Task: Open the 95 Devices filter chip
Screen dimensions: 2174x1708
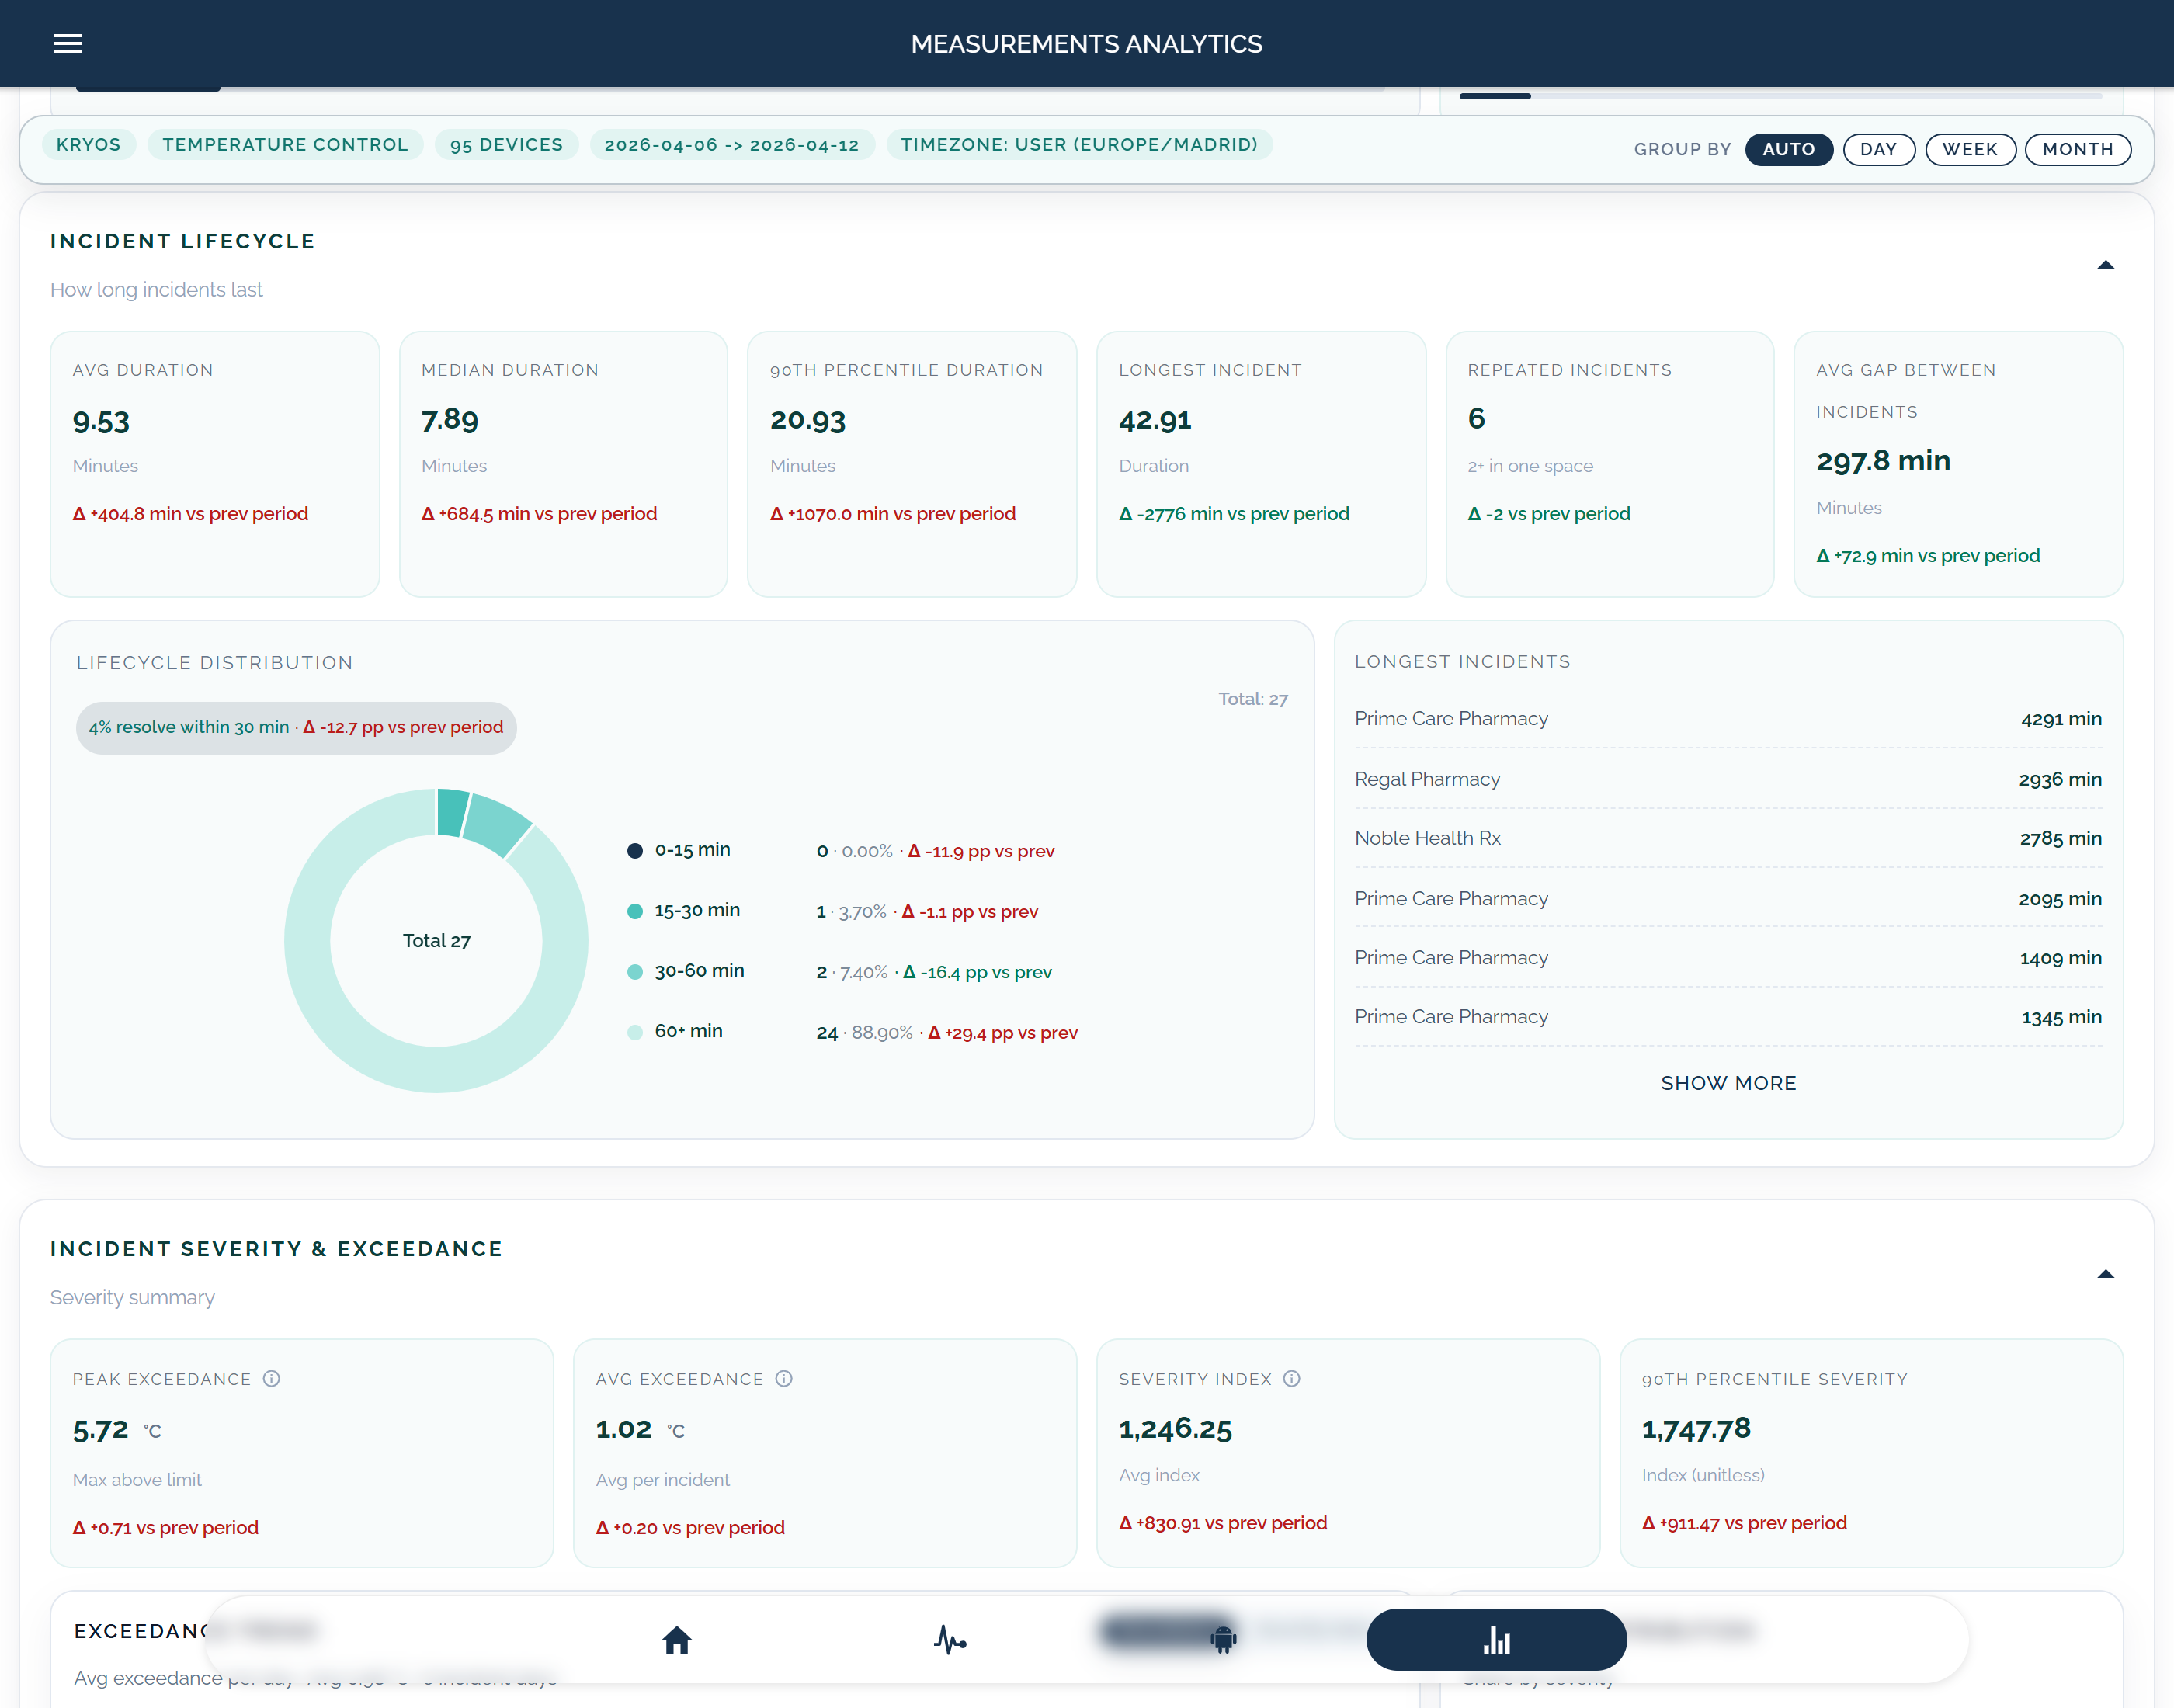Action: 506,144
